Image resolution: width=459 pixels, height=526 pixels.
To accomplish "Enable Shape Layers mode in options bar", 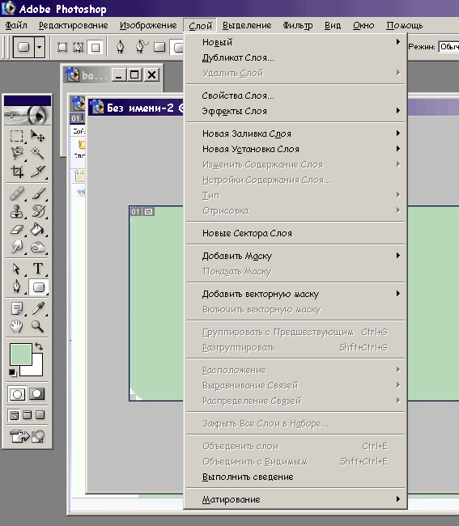I will (x=62, y=47).
